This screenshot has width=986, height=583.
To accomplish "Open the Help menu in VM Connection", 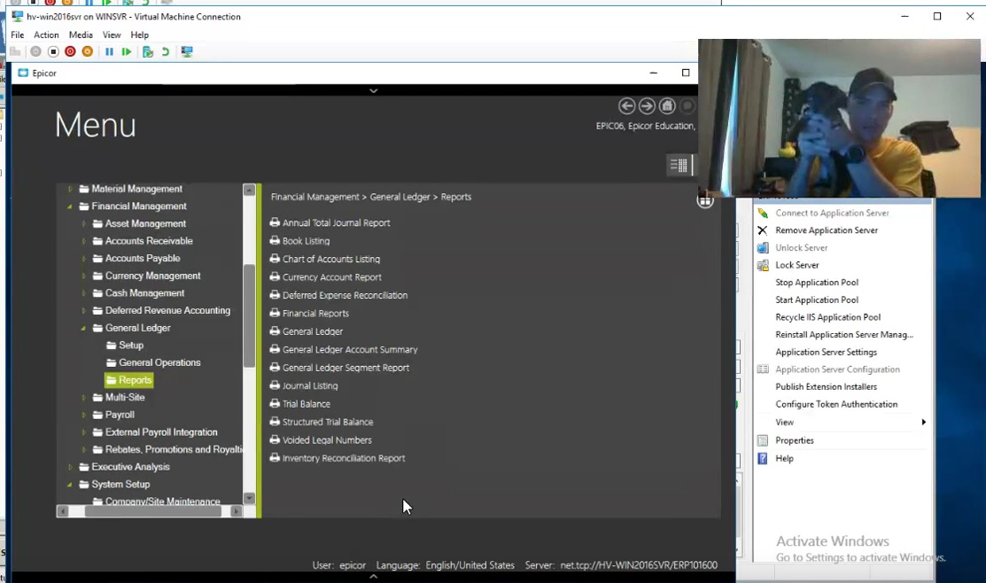I will 140,35.
